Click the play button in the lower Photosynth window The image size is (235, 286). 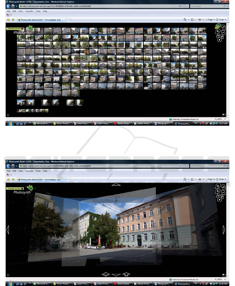(x=219, y=200)
